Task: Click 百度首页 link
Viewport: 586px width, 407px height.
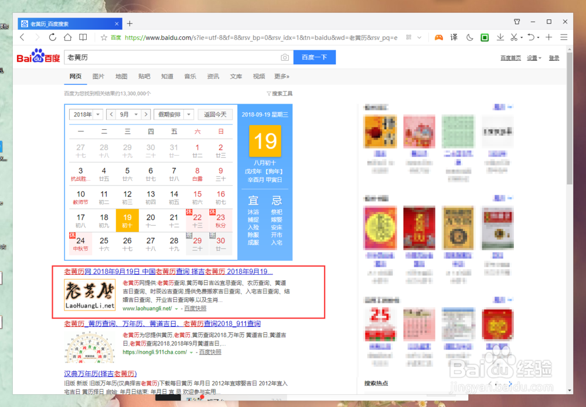Action: [x=510, y=58]
